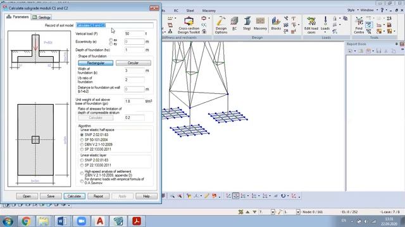Click the Windows Start button

(8, 221)
